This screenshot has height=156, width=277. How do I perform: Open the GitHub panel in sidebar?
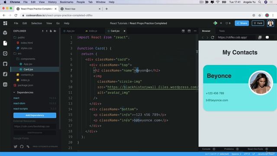5,64
